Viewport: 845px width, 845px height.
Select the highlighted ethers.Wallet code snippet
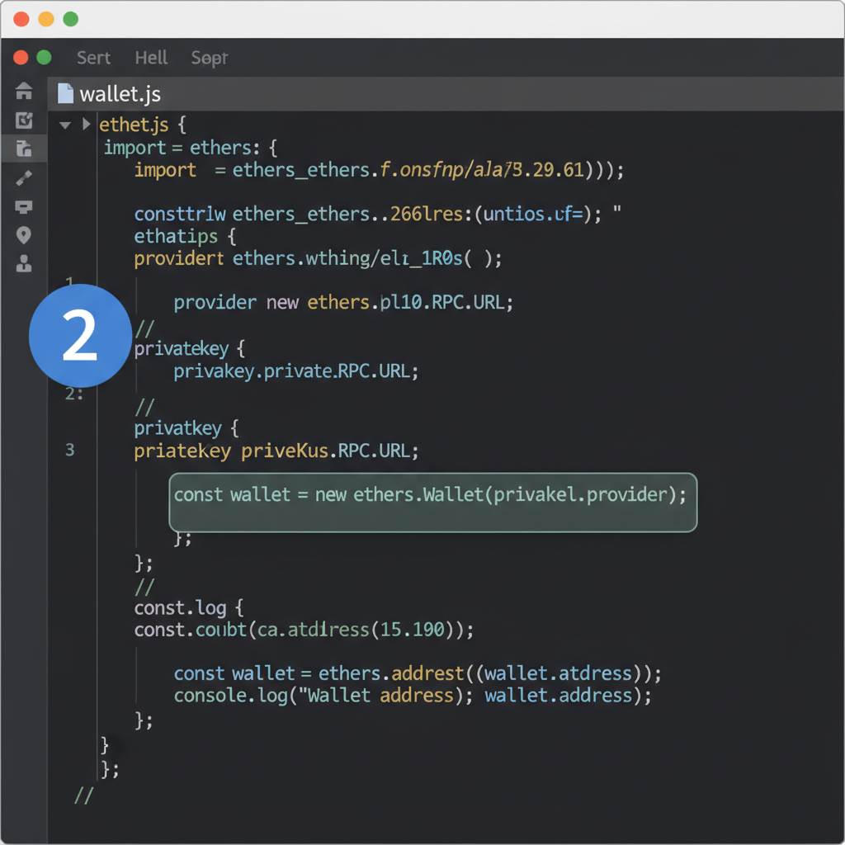point(432,502)
